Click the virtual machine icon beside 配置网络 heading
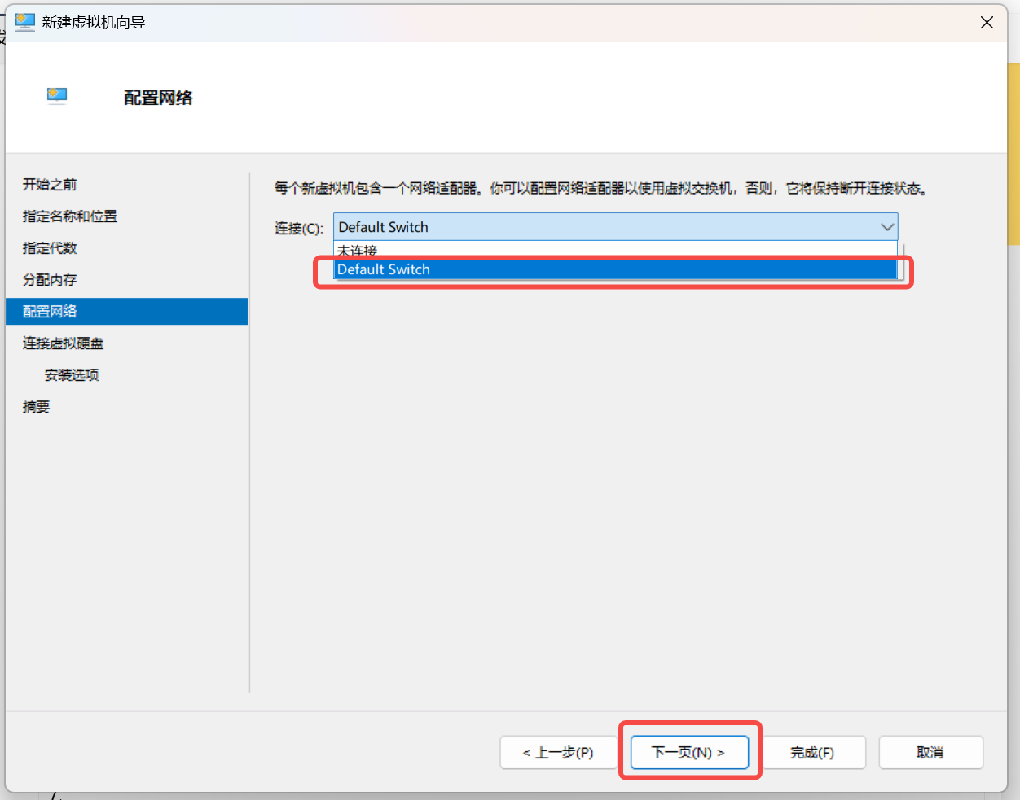This screenshot has width=1020, height=800. [x=57, y=96]
